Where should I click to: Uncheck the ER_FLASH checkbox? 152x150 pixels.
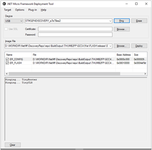[x=7, y=63]
